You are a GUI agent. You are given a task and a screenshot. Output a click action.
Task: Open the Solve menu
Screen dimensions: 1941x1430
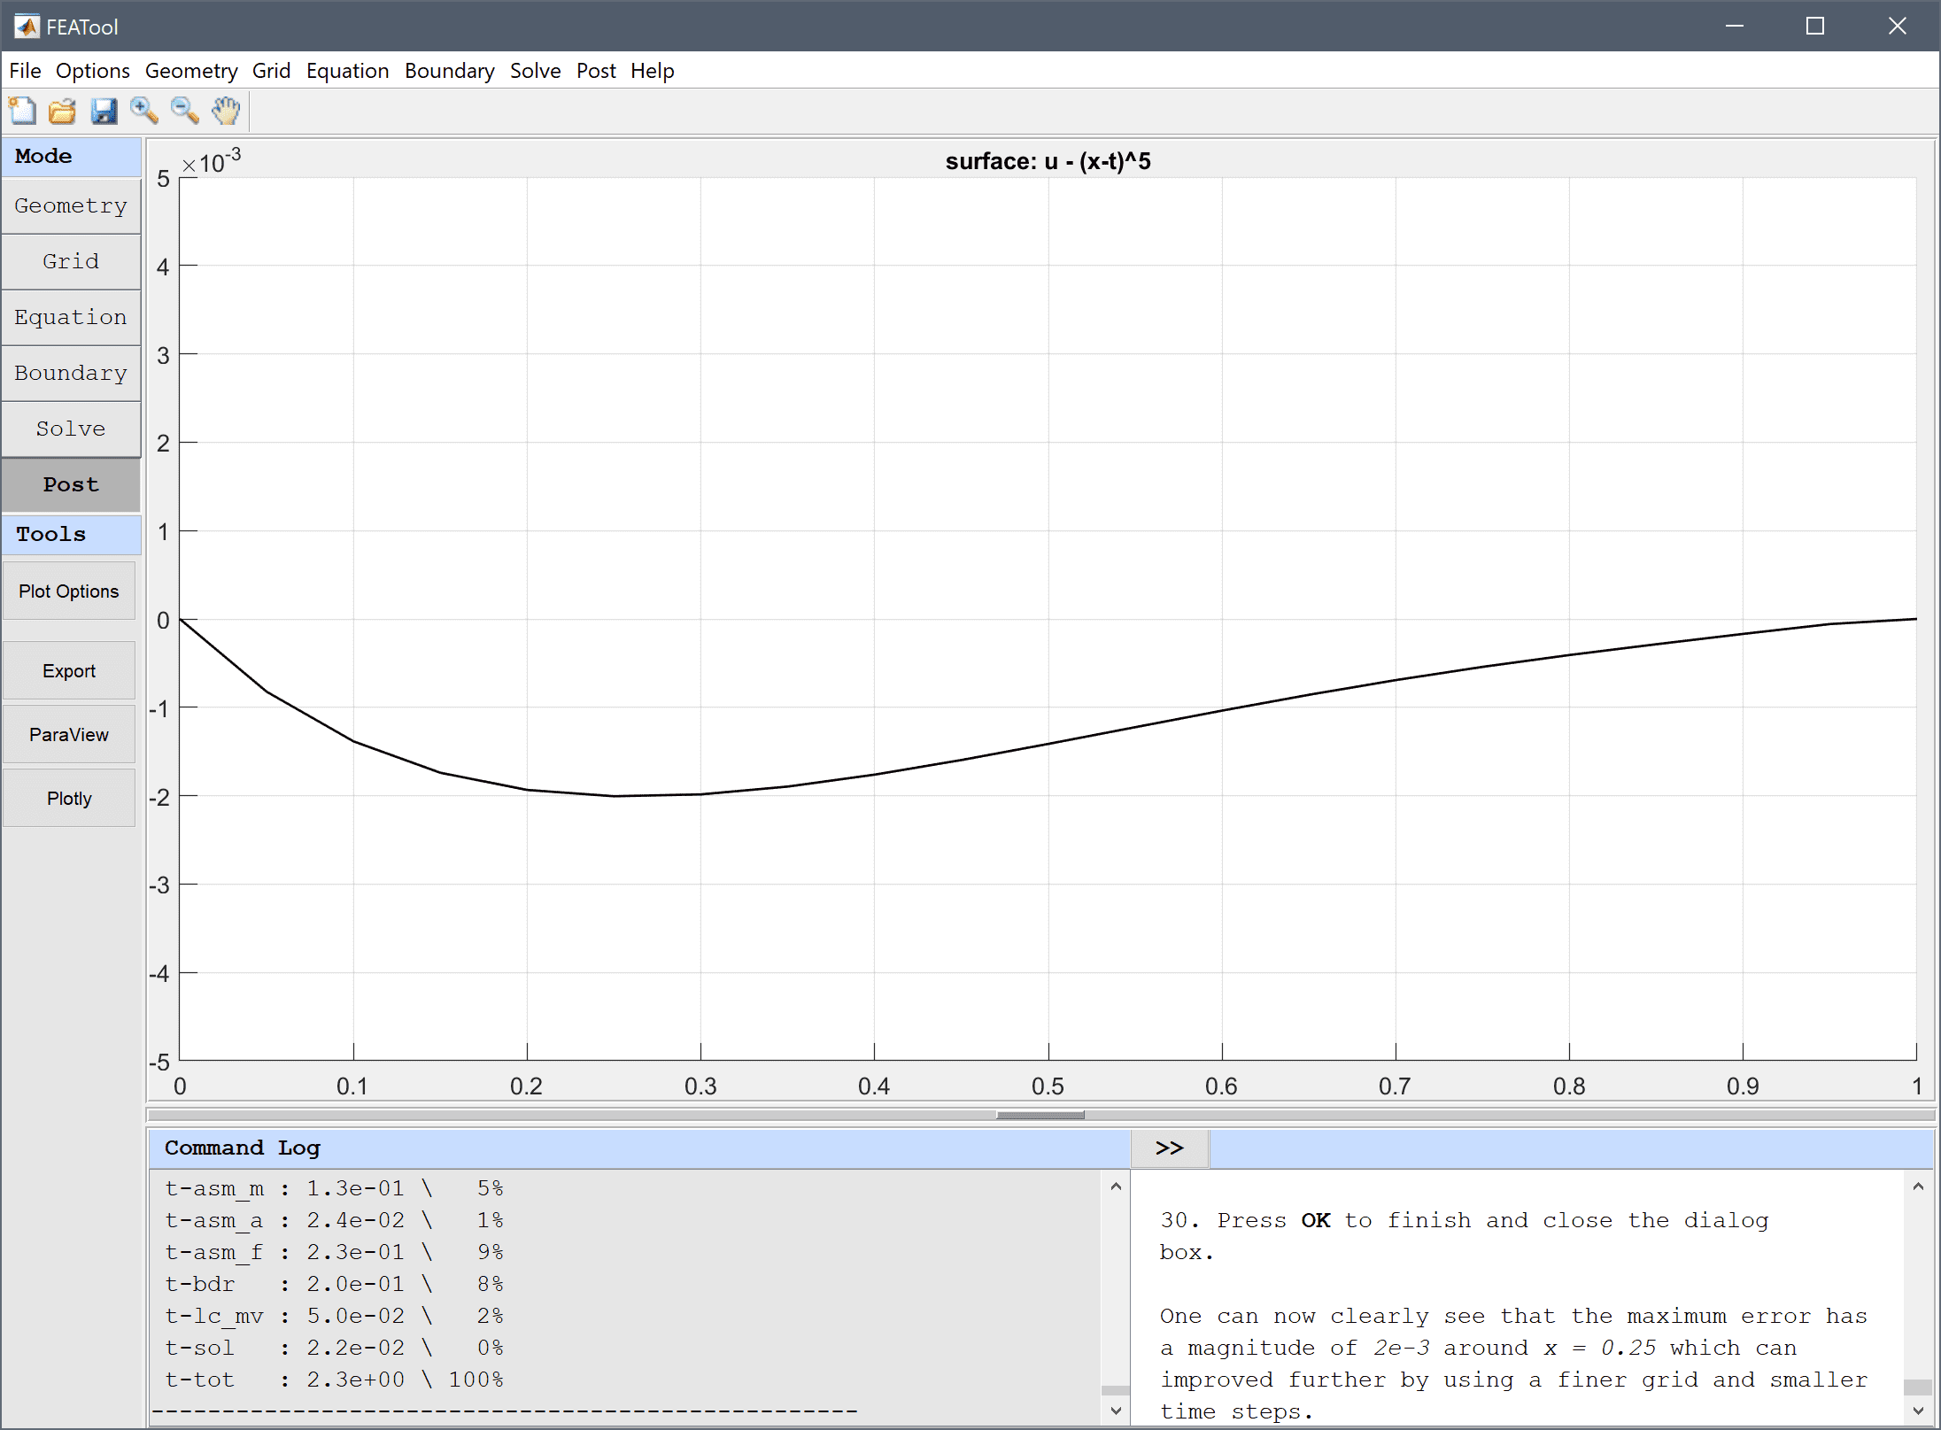[x=535, y=71]
